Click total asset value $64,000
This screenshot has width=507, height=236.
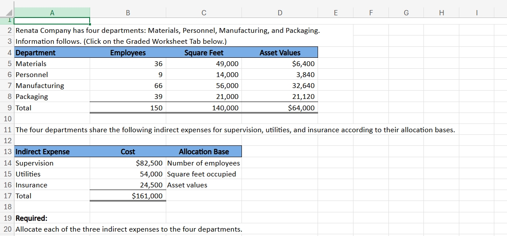pyautogui.click(x=280, y=108)
